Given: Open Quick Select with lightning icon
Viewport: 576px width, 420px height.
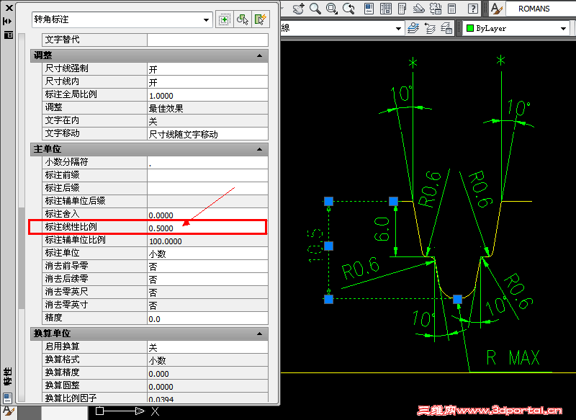Looking at the screenshot, I should (260, 19).
